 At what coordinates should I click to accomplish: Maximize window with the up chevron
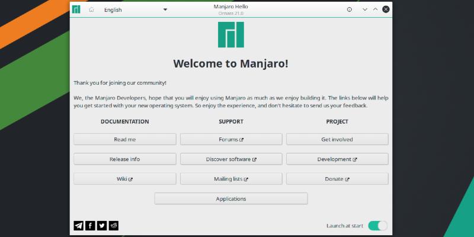point(375,9)
